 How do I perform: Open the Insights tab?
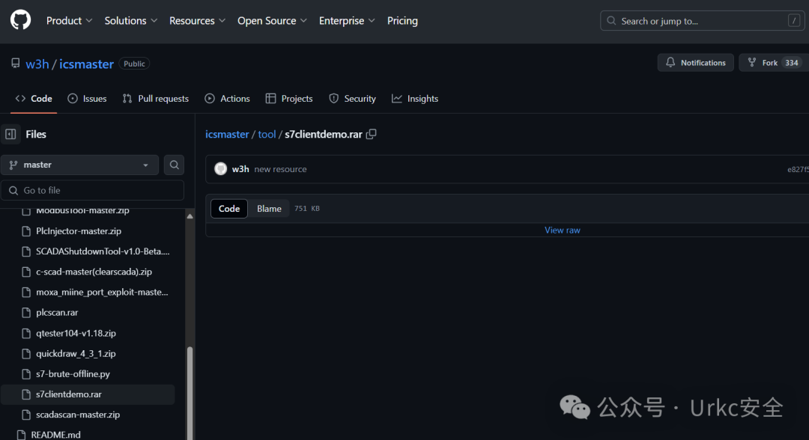click(x=415, y=99)
